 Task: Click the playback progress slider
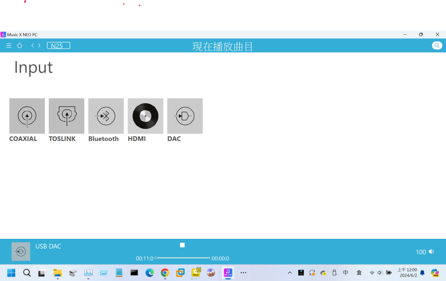coord(183,258)
